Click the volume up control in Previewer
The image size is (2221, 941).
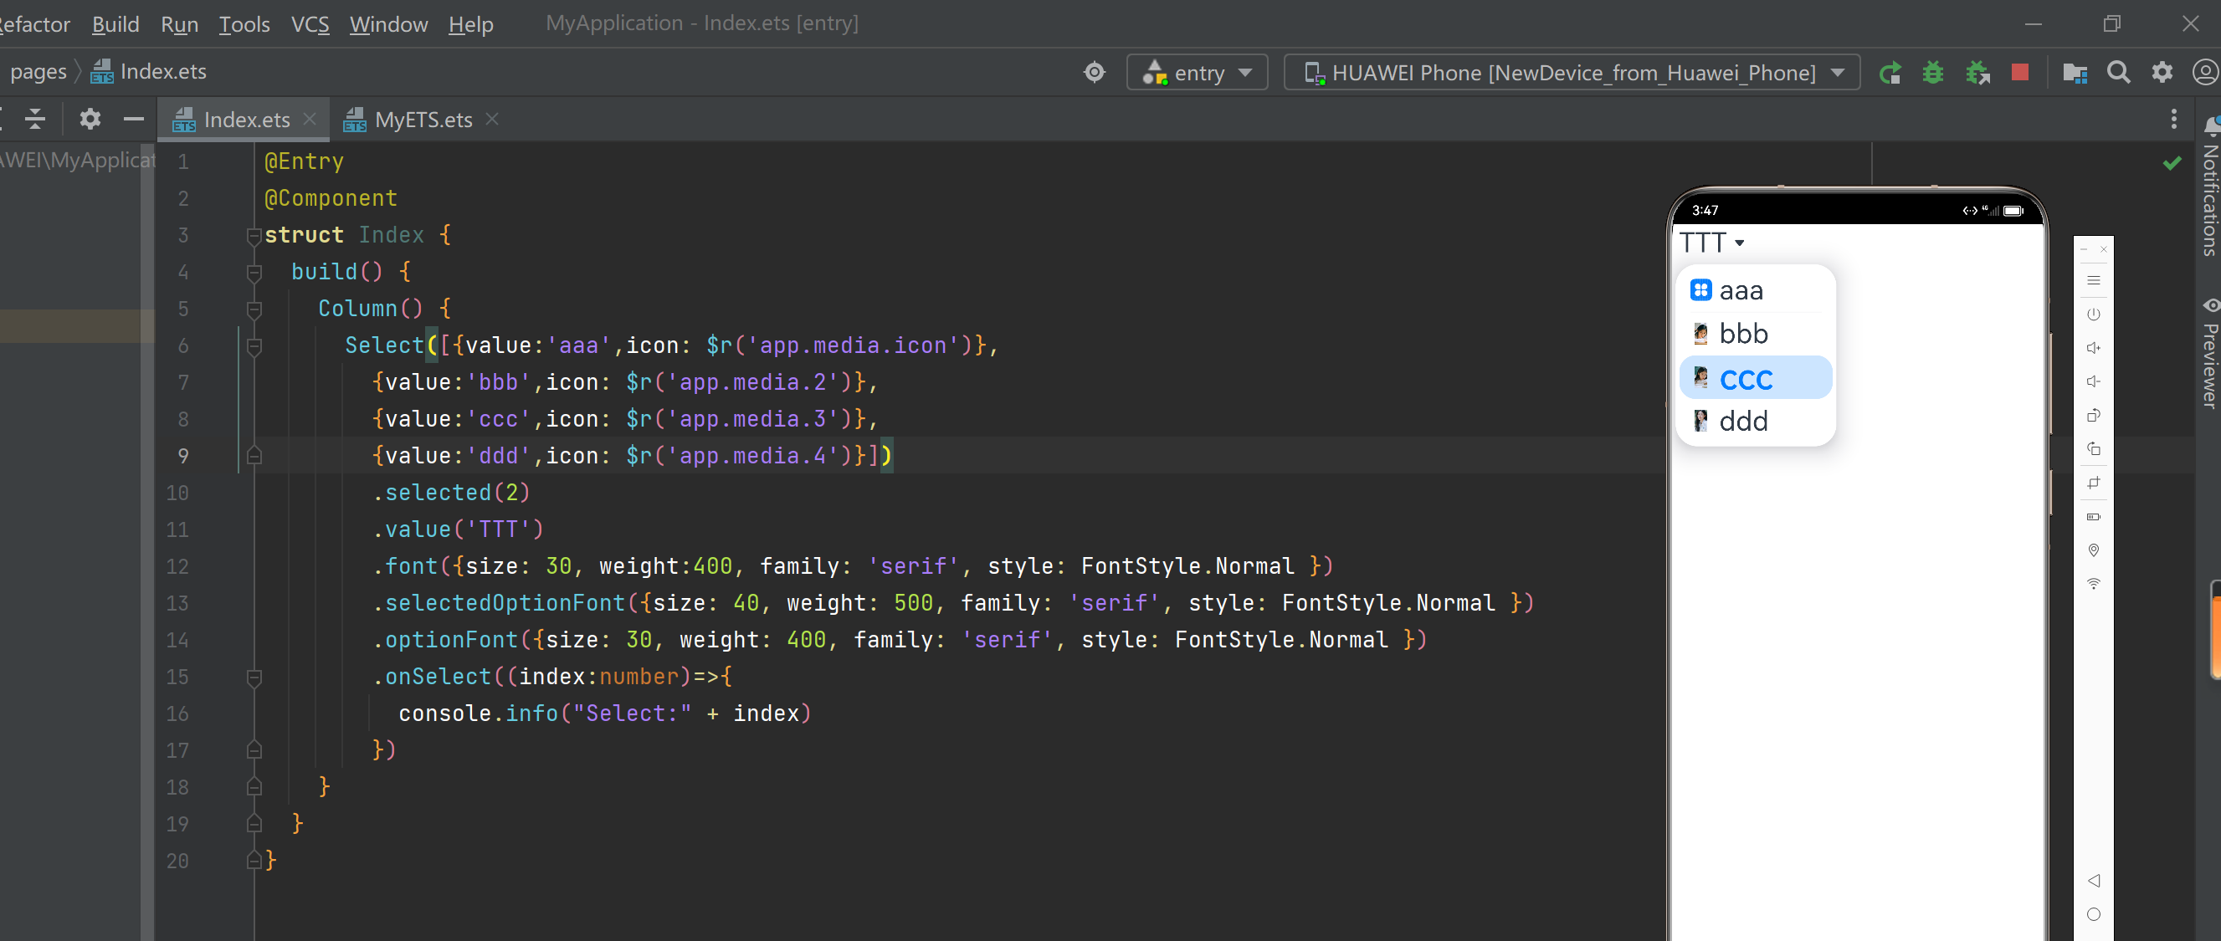(2094, 347)
